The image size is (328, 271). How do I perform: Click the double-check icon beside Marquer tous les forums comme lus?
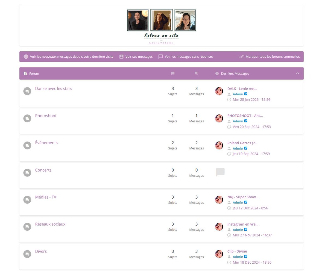(x=241, y=57)
